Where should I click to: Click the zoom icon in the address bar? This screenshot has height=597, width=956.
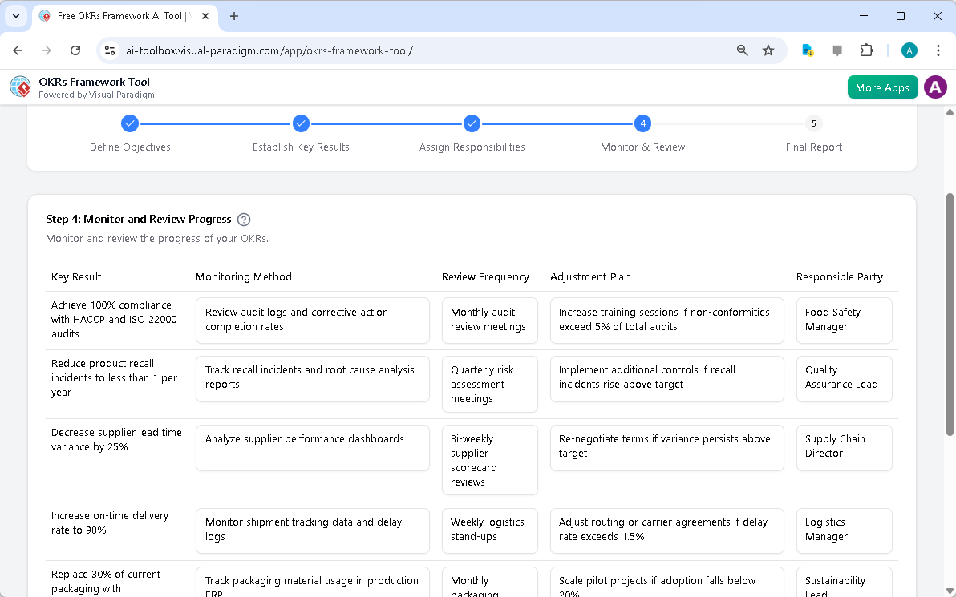pos(742,50)
